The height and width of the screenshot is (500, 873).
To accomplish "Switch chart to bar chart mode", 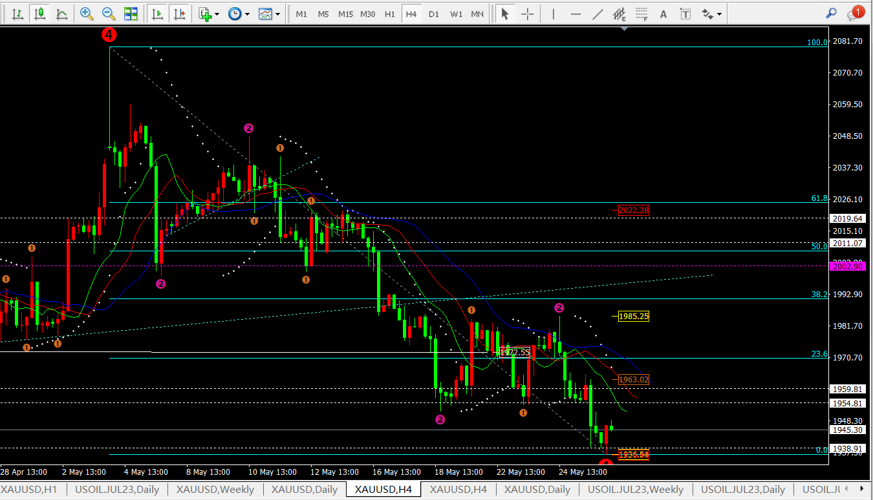I will (x=18, y=14).
